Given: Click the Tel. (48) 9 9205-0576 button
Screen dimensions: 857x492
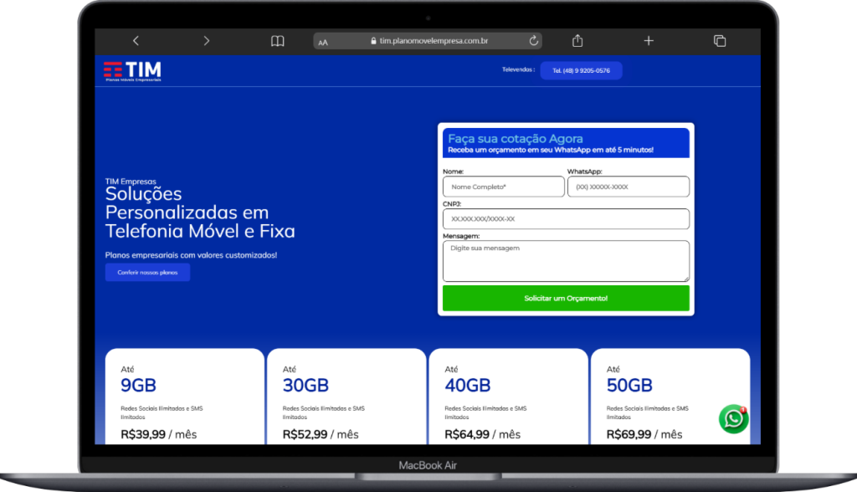Looking at the screenshot, I should tap(581, 71).
